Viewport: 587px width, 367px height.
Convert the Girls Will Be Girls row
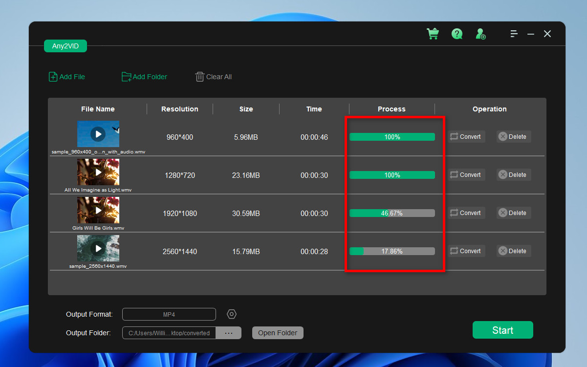point(466,213)
